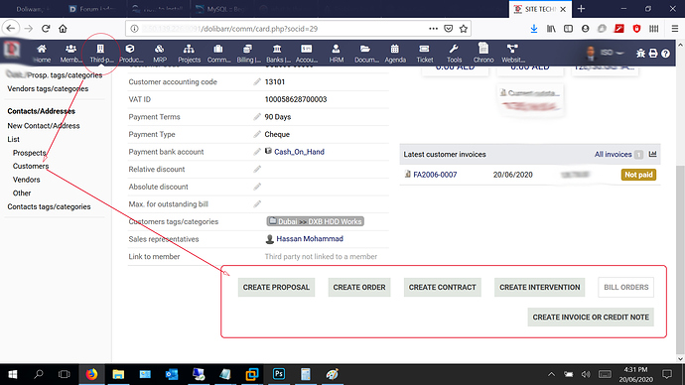
Task: Open Cash_On_Hand bank account link
Action: pyautogui.click(x=299, y=152)
